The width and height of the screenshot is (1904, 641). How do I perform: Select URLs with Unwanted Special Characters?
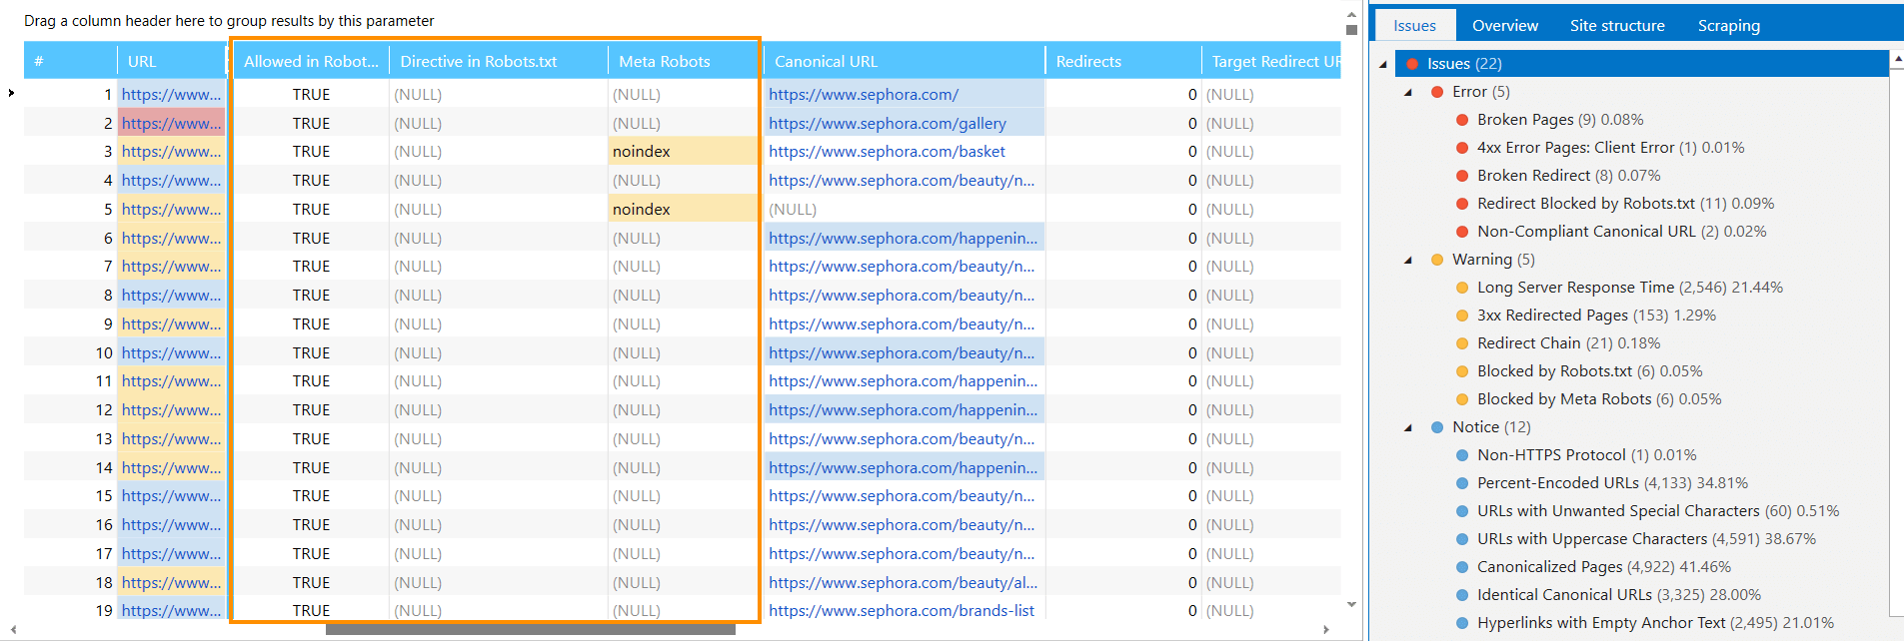pyautogui.click(x=1658, y=510)
